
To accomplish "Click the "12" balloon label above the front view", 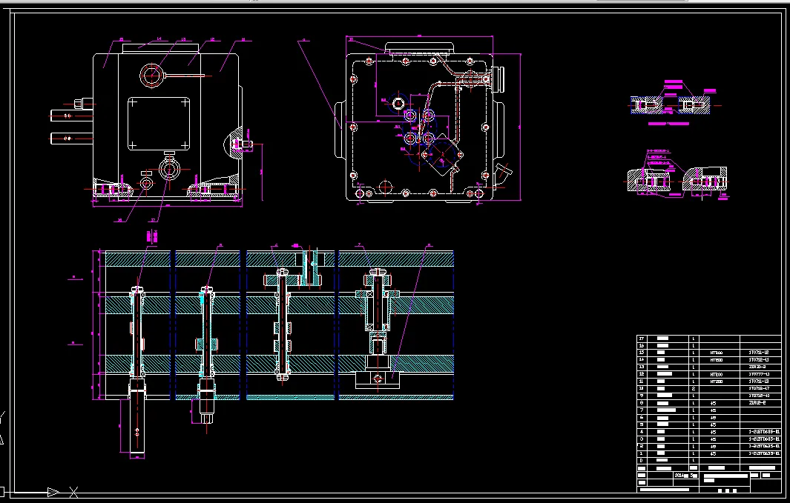I will [x=212, y=39].
